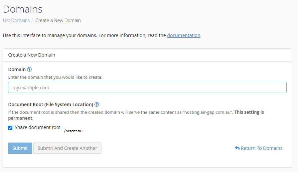Open the help icon next to Domain

pos(29,69)
